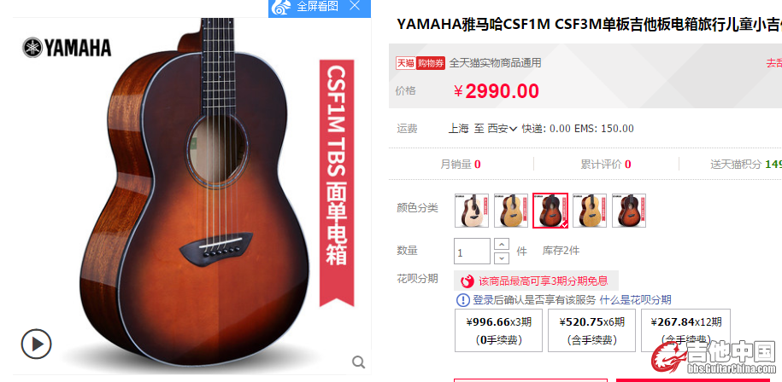The image size is (782, 382).
Task: Click the 天猫 购物券 coupon badge
Action: (420, 63)
